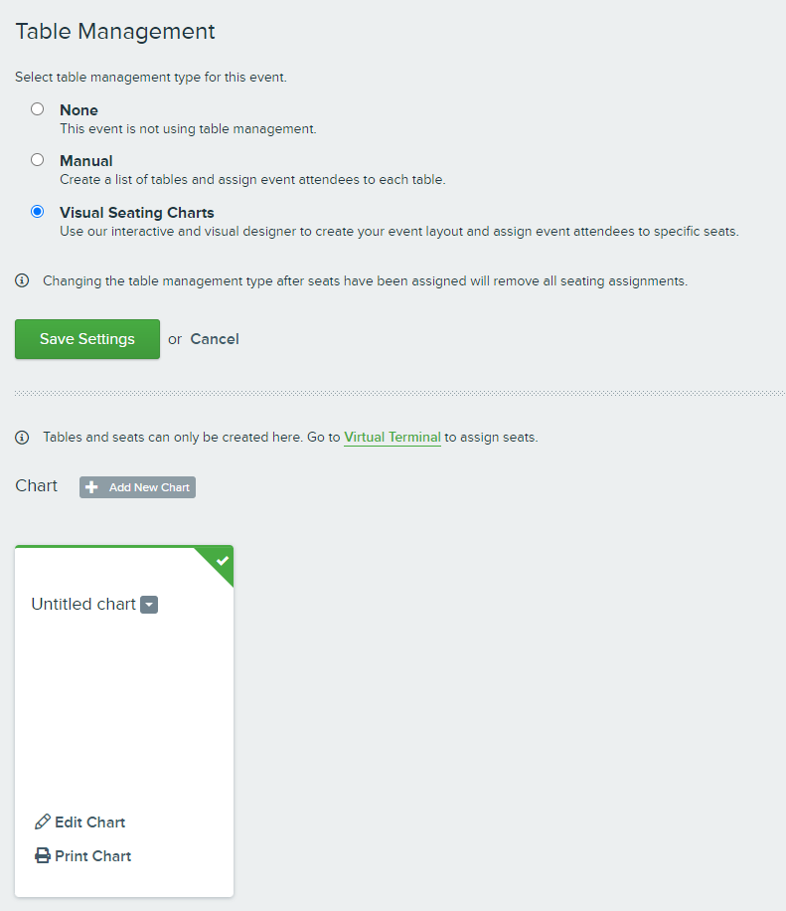The height and width of the screenshot is (911, 786).
Task: Select the None table management option
Action: coord(37,109)
